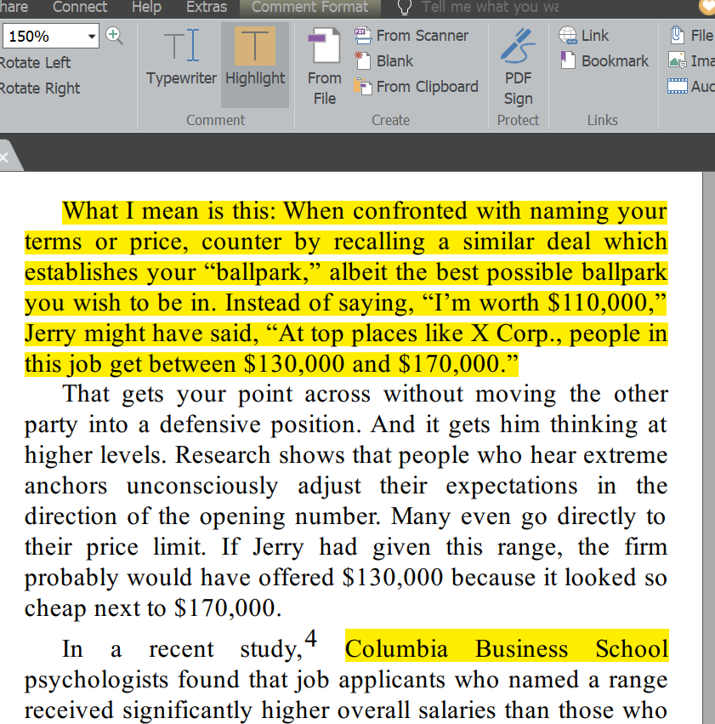Select the Typewriter tool
Viewport: 715px width, 724px height.
pyautogui.click(x=181, y=64)
